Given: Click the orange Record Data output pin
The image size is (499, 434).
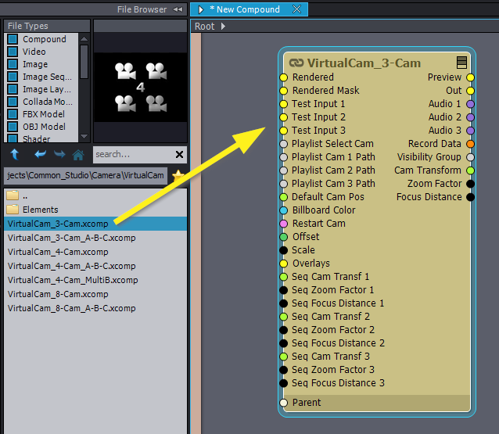Looking at the screenshot, I should (x=470, y=144).
